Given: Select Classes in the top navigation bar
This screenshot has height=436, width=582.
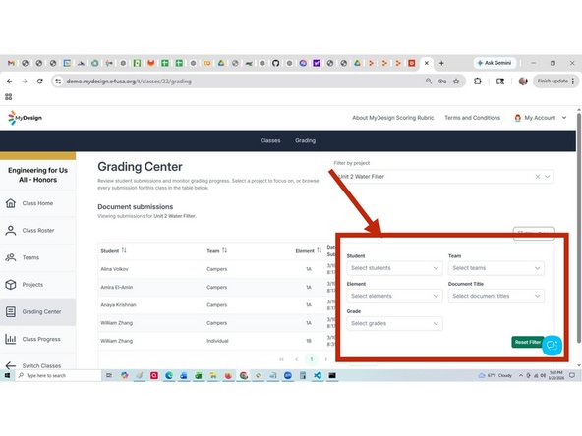Looking at the screenshot, I should pos(270,140).
